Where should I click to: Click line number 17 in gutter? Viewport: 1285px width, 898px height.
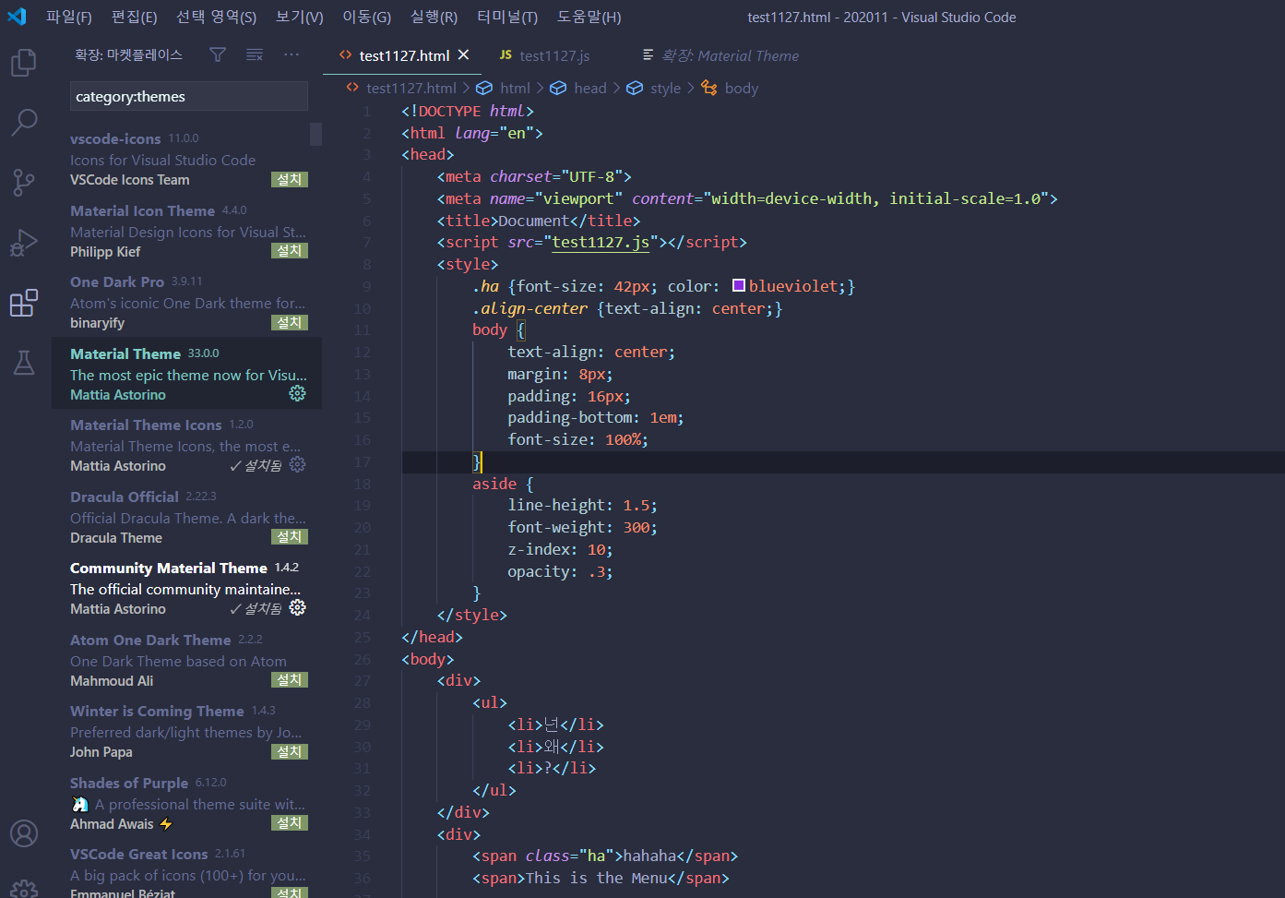(363, 461)
